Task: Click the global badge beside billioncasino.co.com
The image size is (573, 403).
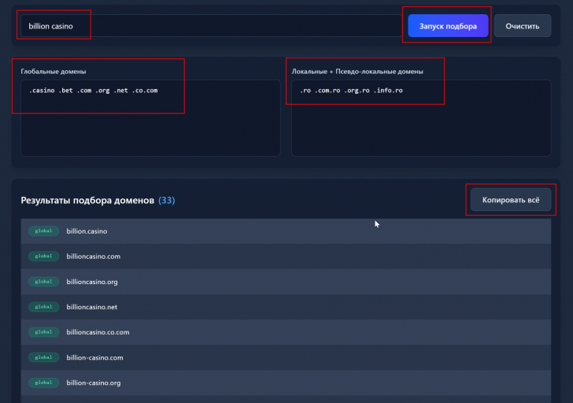Action: (43, 332)
